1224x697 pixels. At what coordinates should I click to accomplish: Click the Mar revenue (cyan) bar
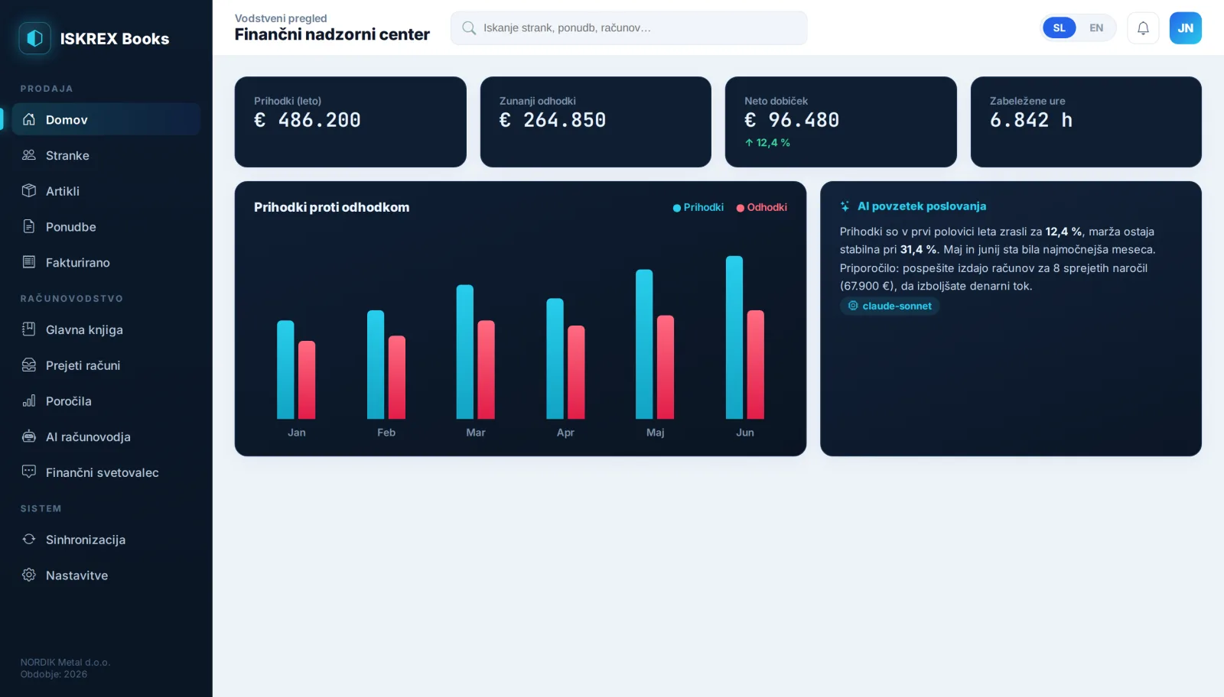(465, 352)
